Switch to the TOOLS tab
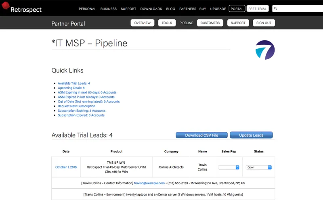Viewport: 323px width, 200px height. 167,23
